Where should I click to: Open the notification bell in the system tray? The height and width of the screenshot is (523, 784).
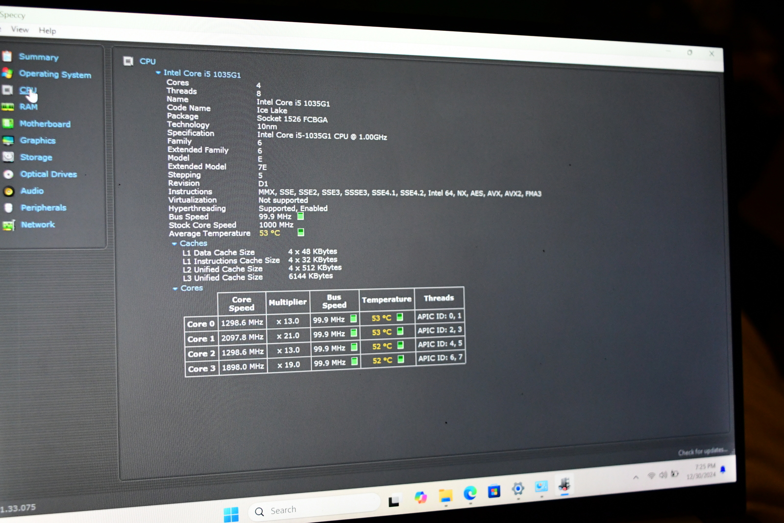coord(723,470)
